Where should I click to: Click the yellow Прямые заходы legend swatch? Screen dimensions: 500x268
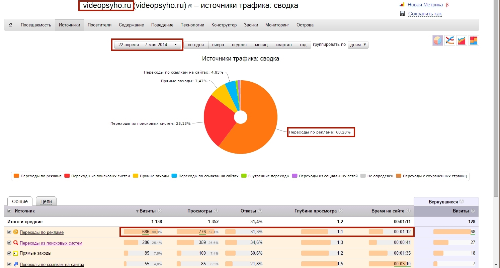point(136,176)
